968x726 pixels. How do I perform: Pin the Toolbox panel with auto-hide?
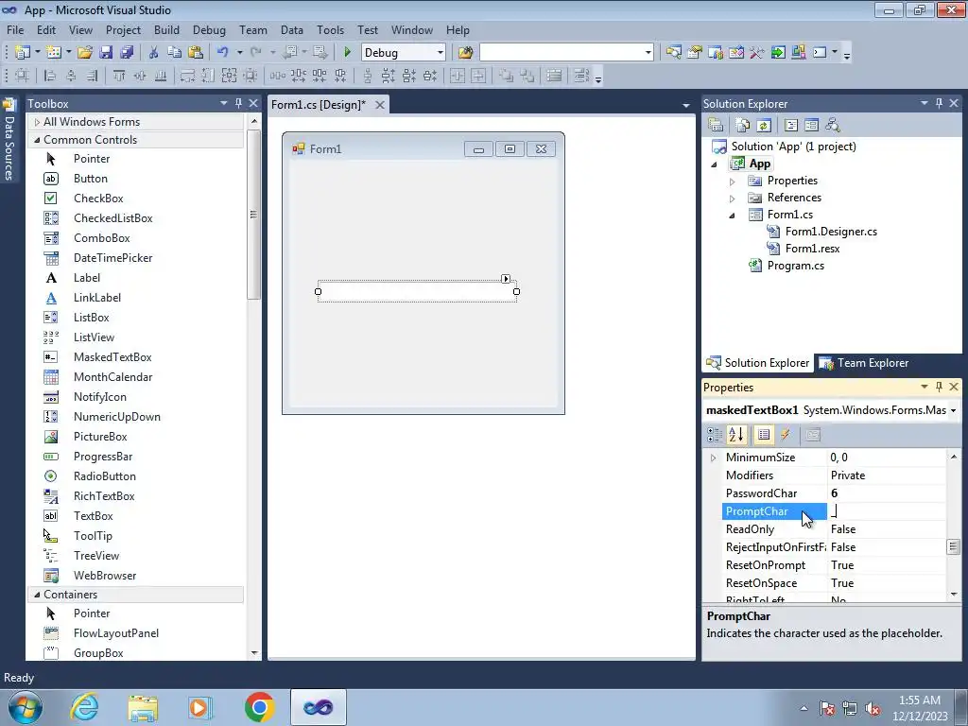(238, 103)
